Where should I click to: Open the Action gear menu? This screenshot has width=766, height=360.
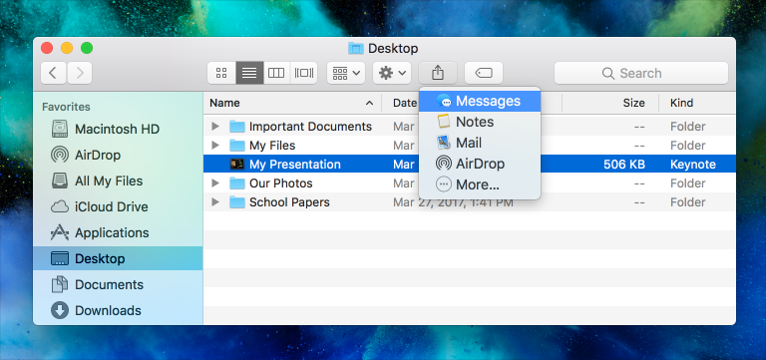[392, 73]
